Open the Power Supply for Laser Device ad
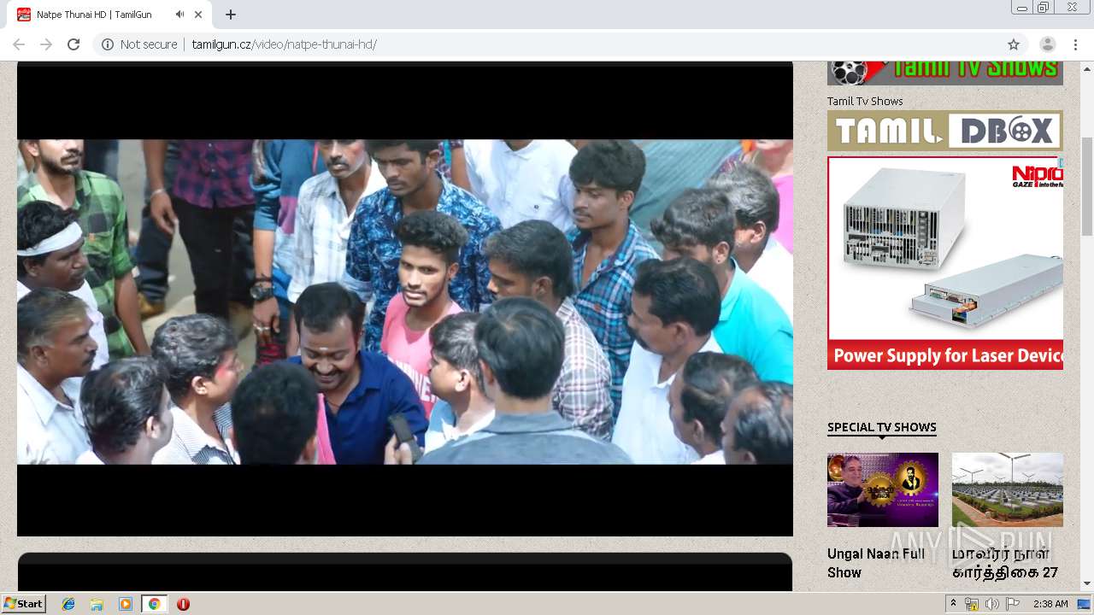Screen dimensions: 1094x615 (945, 263)
